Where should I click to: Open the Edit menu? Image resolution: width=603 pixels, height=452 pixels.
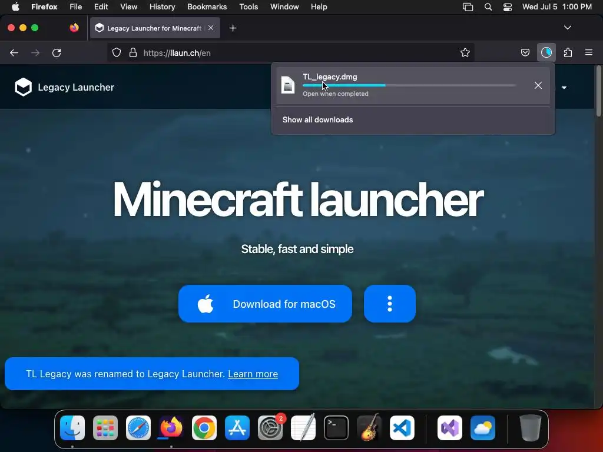pos(101,7)
